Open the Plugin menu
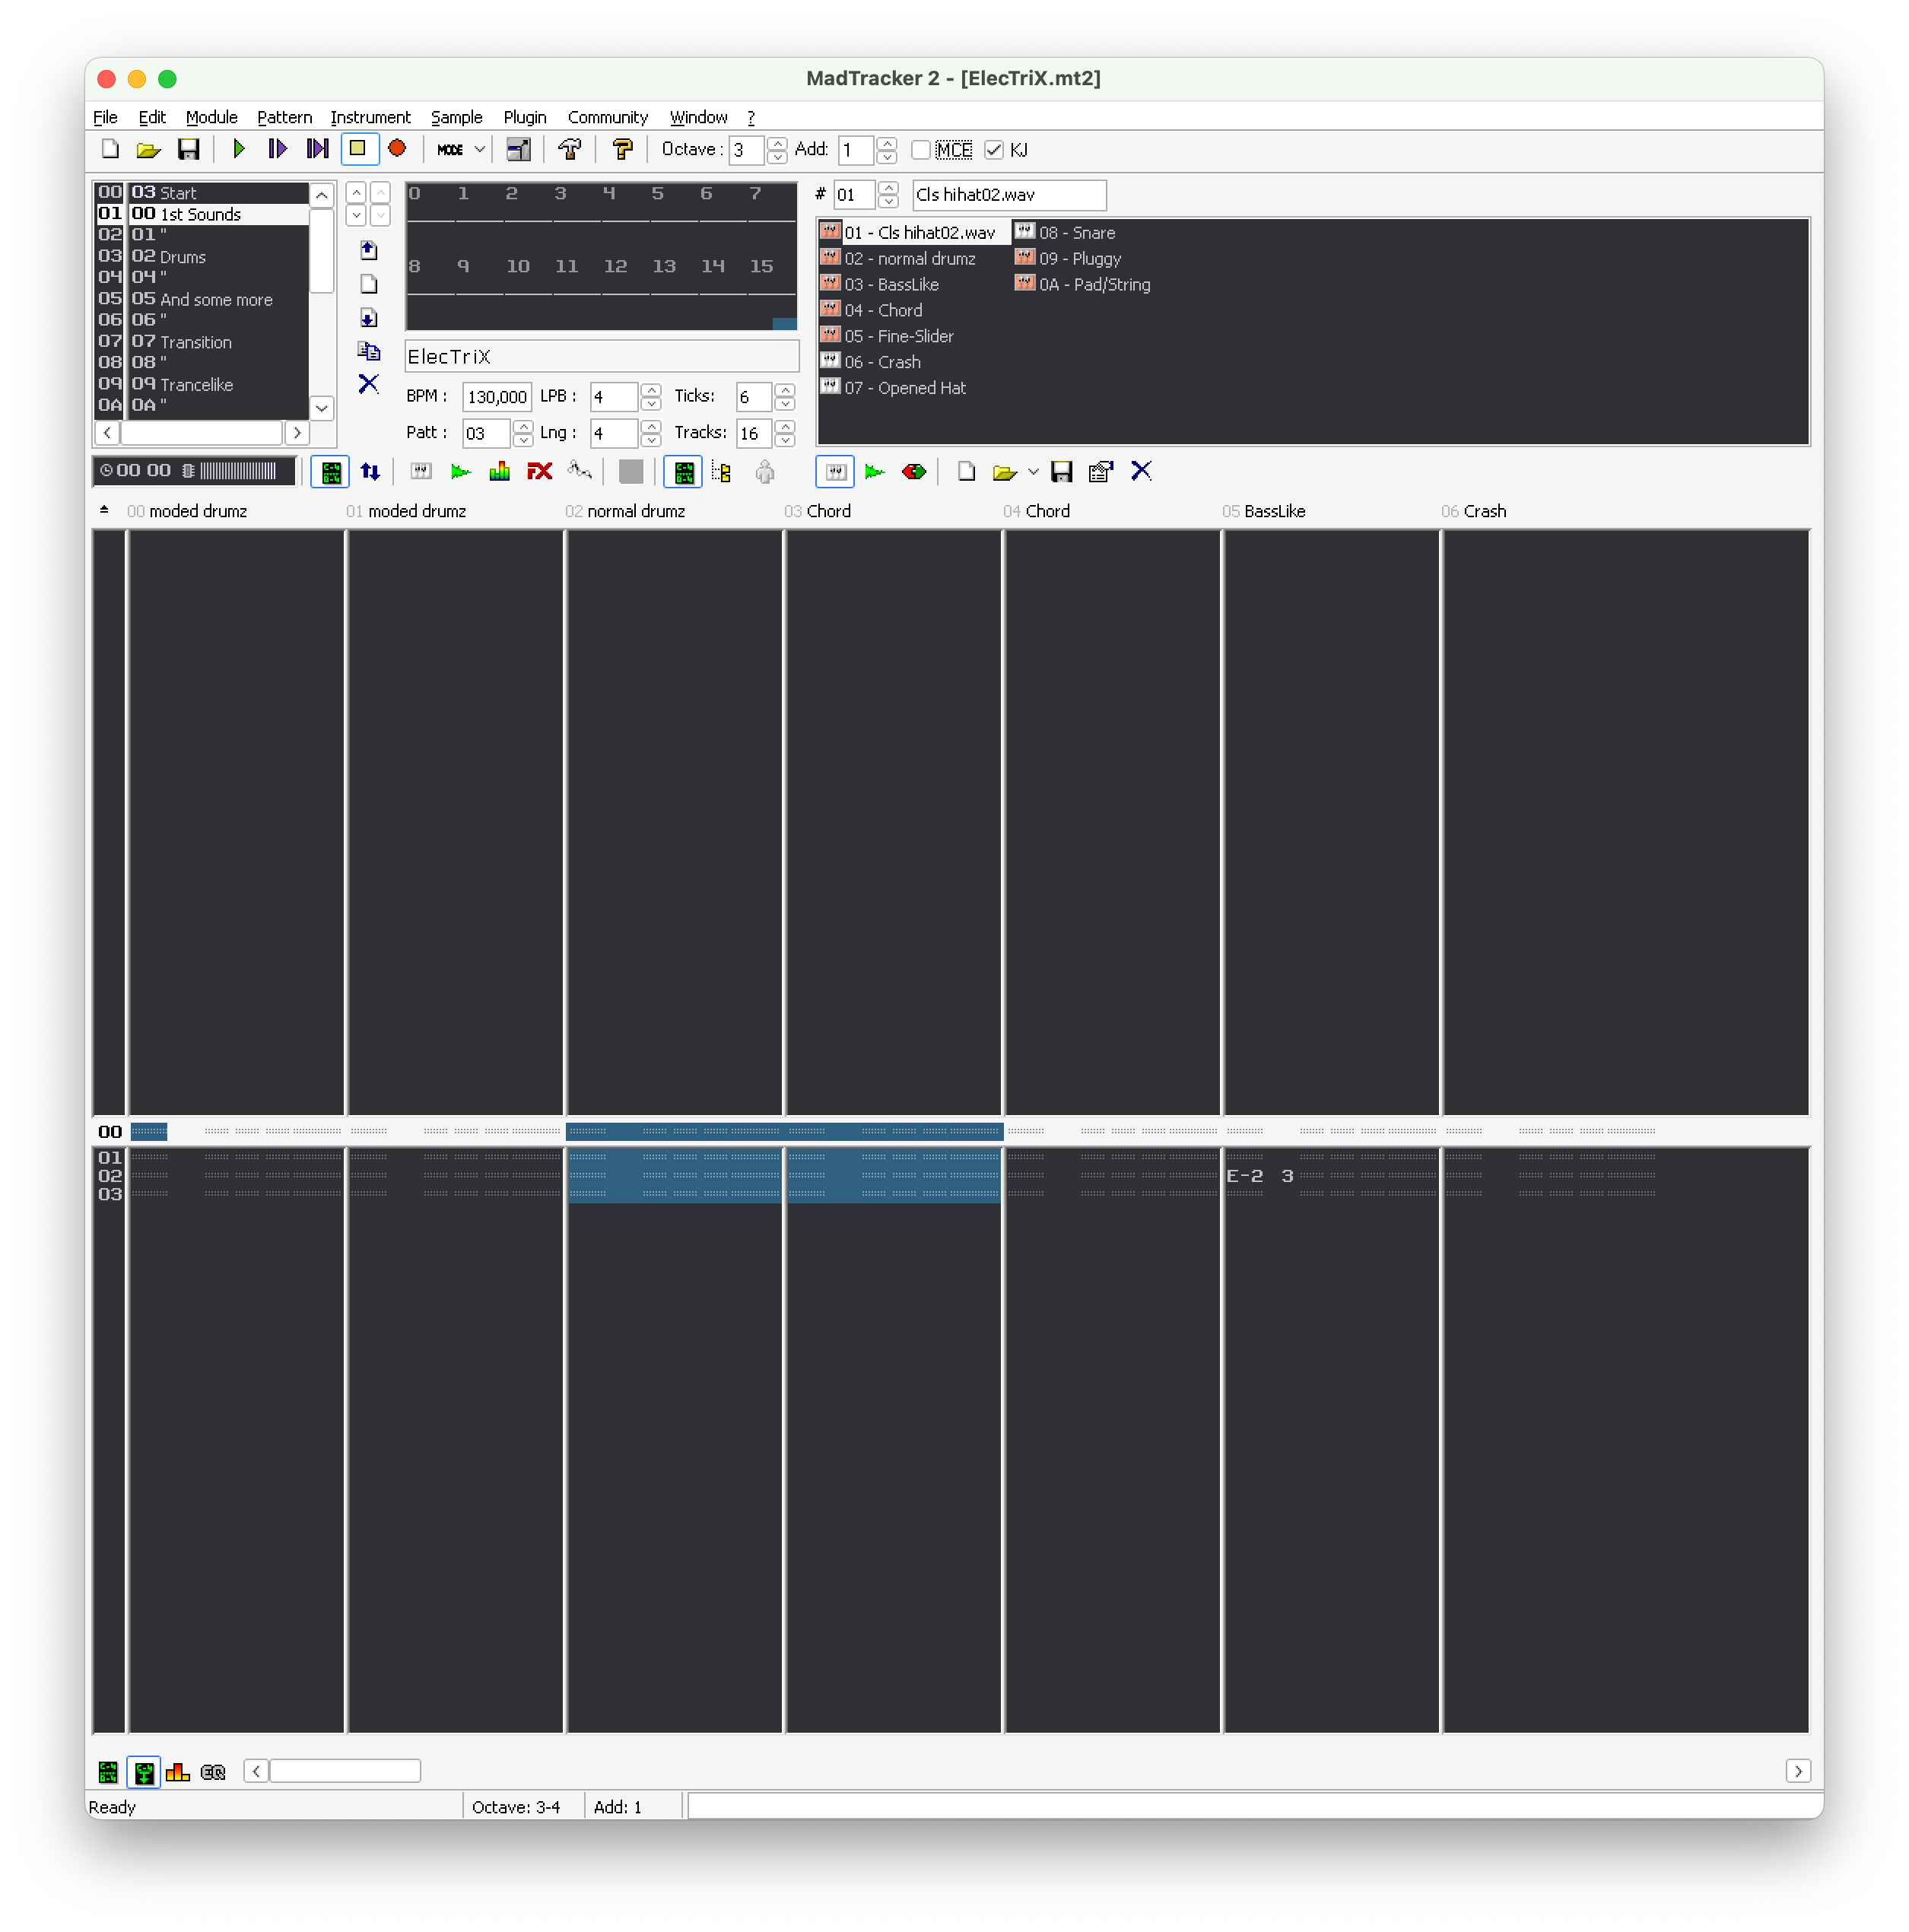 point(524,117)
